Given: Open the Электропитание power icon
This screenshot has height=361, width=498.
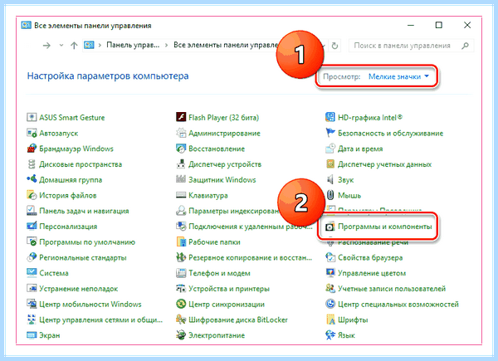Looking at the screenshot, I should pos(181,335).
